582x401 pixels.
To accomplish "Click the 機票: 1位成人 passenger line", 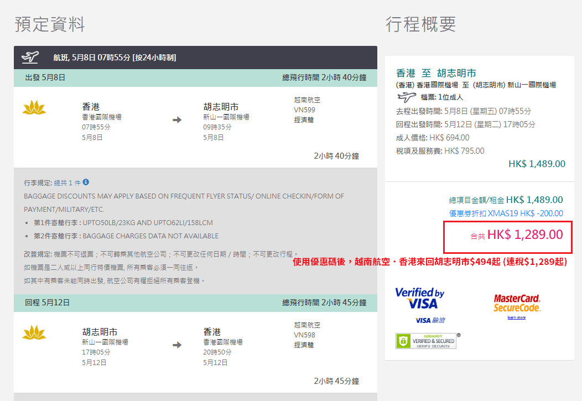I will pyautogui.click(x=442, y=97).
